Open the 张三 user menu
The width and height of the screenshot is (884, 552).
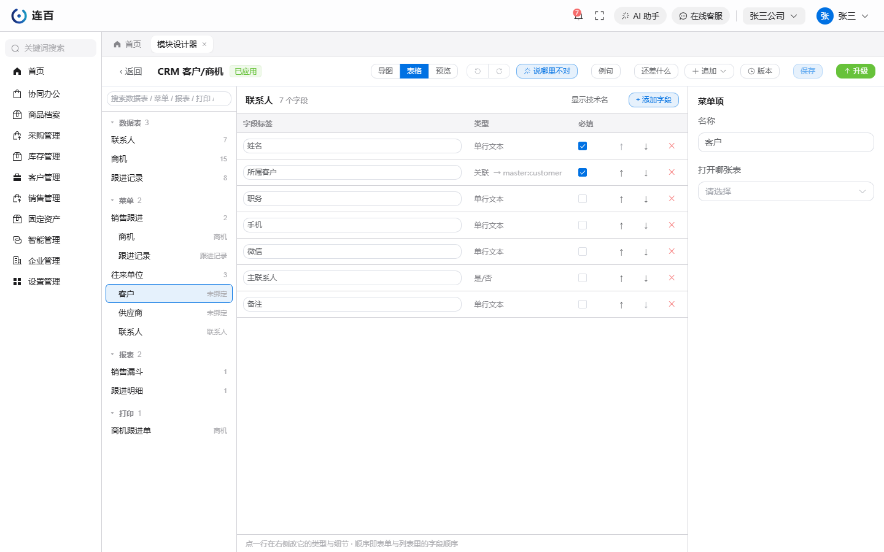843,16
